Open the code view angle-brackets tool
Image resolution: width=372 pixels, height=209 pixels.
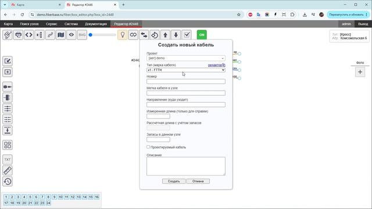tap(28, 35)
